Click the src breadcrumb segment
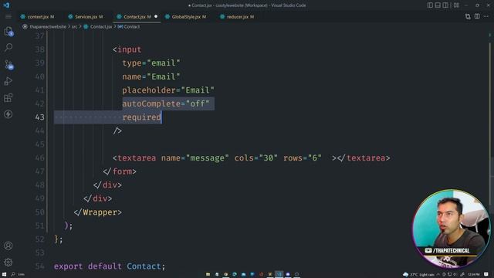Screen dimensions: 494x278 [x=74, y=27]
